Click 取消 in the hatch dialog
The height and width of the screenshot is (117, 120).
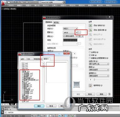pos(90,94)
